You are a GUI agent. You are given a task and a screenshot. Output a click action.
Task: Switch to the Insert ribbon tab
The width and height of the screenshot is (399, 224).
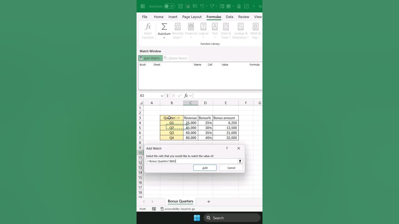(x=173, y=17)
